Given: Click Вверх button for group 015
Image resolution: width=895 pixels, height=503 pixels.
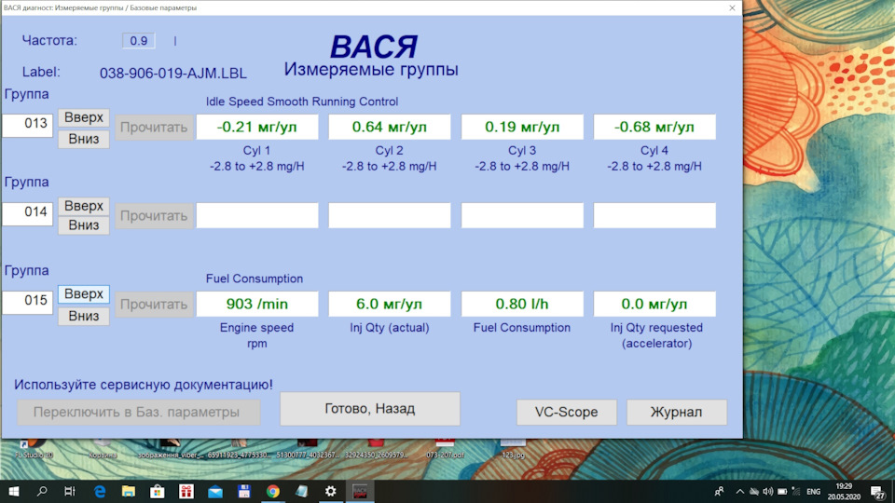Looking at the screenshot, I should tap(83, 294).
